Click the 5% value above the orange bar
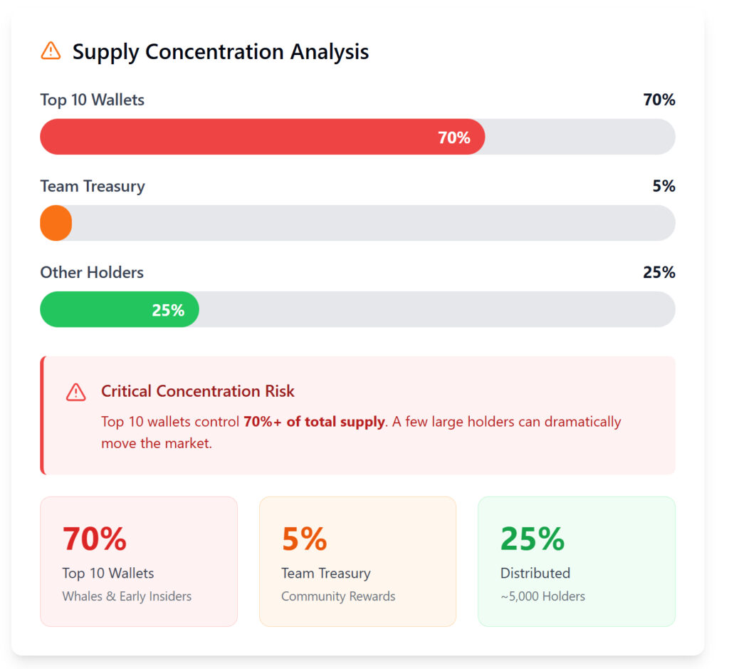 click(x=664, y=186)
